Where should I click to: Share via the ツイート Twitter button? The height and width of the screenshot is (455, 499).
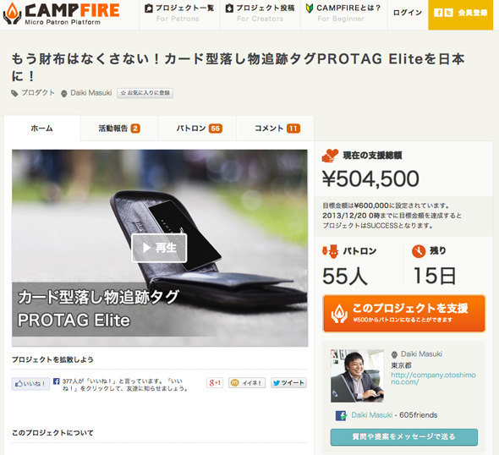click(288, 383)
